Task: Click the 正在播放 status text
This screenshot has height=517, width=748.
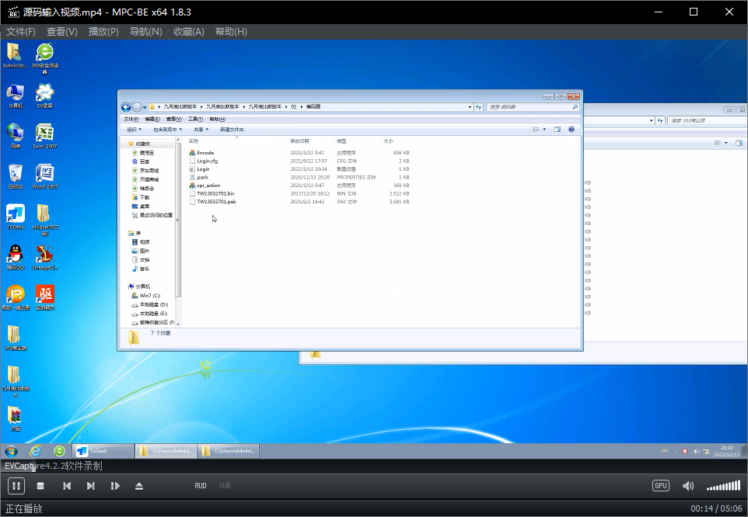Action: pos(24,508)
